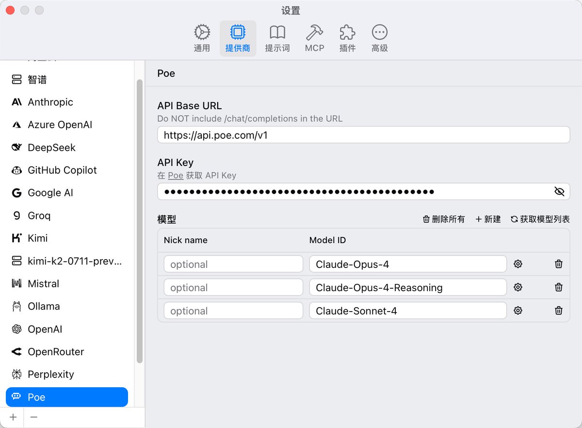This screenshot has height=428, width=582.
Task: Click nickname field for Claude-Opus-4
Action: pyautogui.click(x=233, y=264)
